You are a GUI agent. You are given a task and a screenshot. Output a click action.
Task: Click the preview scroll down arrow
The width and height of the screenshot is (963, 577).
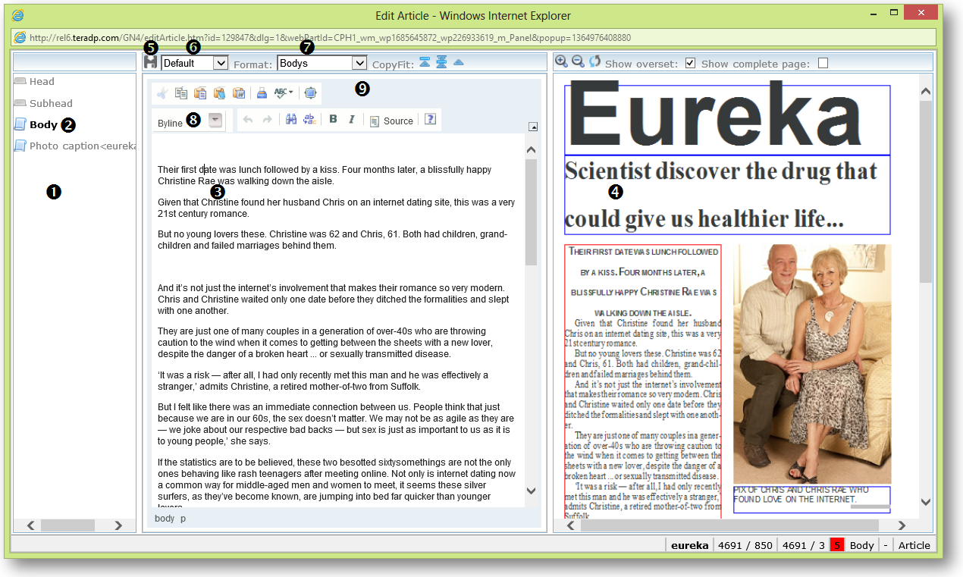pos(925,501)
